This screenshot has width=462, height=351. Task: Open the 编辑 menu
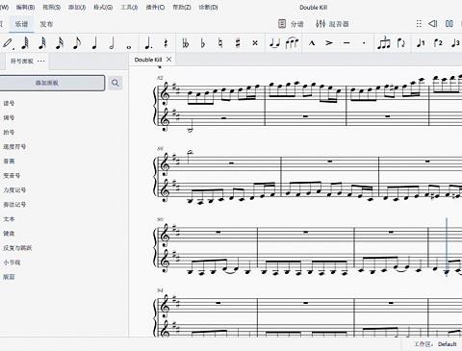pos(25,7)
